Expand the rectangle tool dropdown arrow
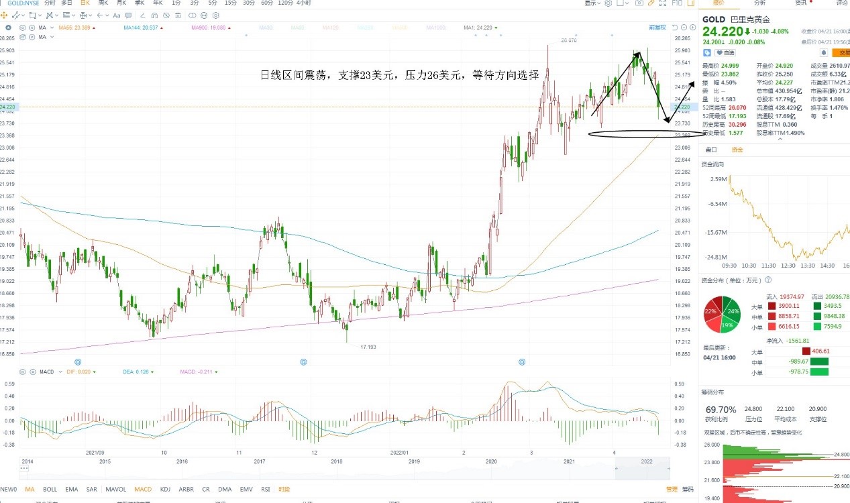This screenshot has height=503, width=850. pyautogui.click(x=40, y=15)
